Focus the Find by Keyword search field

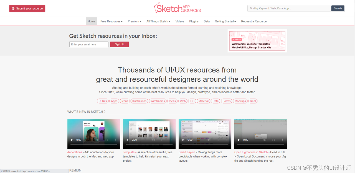coord(289,8)
